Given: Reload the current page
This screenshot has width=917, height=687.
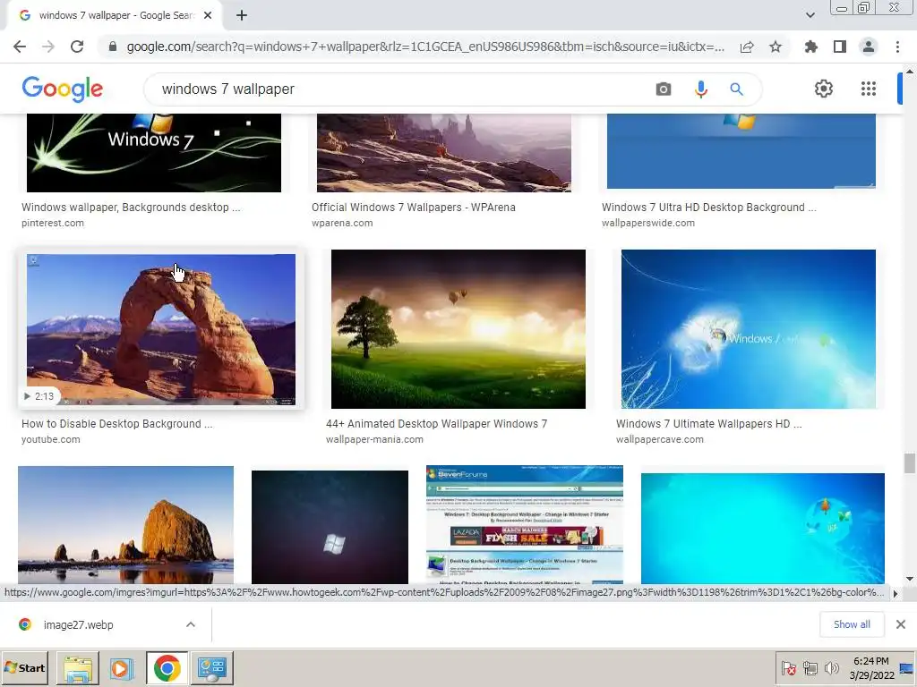Looking at the screenshot, I should point(77,47).
